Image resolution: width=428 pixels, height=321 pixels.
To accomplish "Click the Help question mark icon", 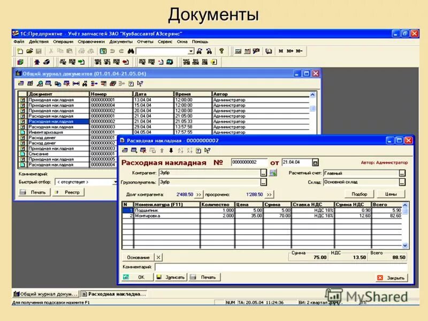I will pos(221,50).
